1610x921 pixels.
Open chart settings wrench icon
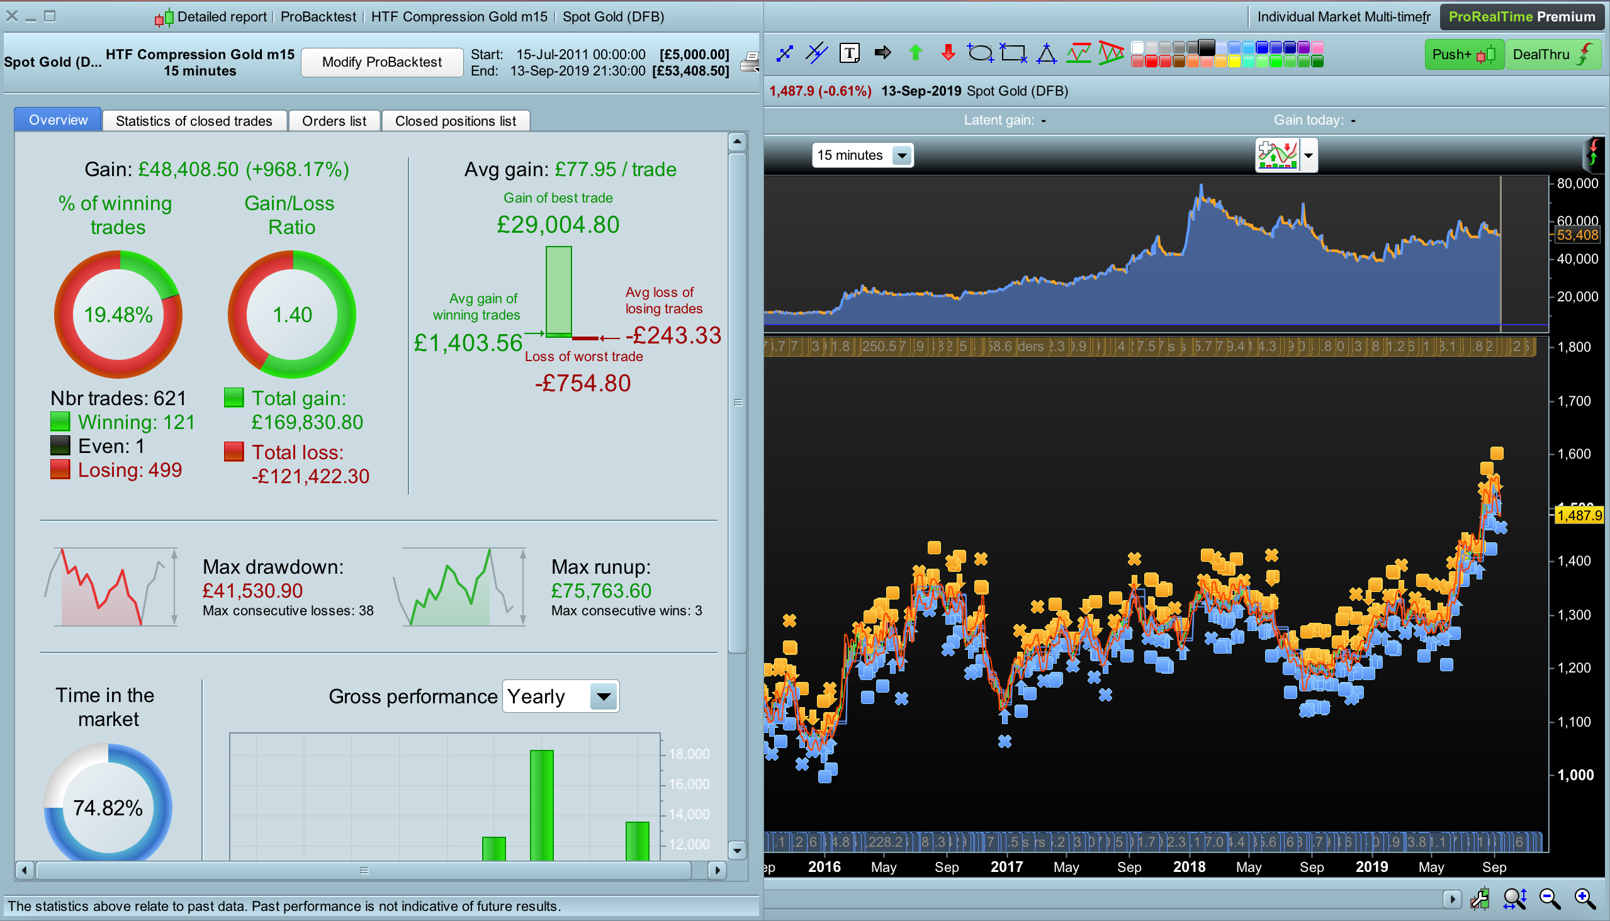click(x=1480, y=898)
